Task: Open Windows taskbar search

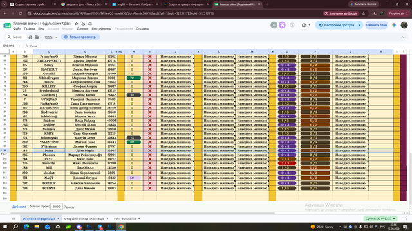Action: [x=15, y=227]
